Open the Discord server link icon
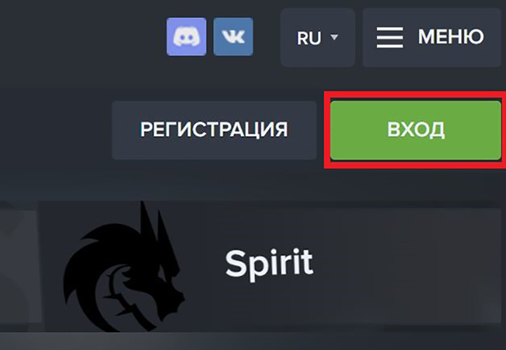The height and width of the screenshot is (350, 506). pyautogui.click(x=187, y=37)
